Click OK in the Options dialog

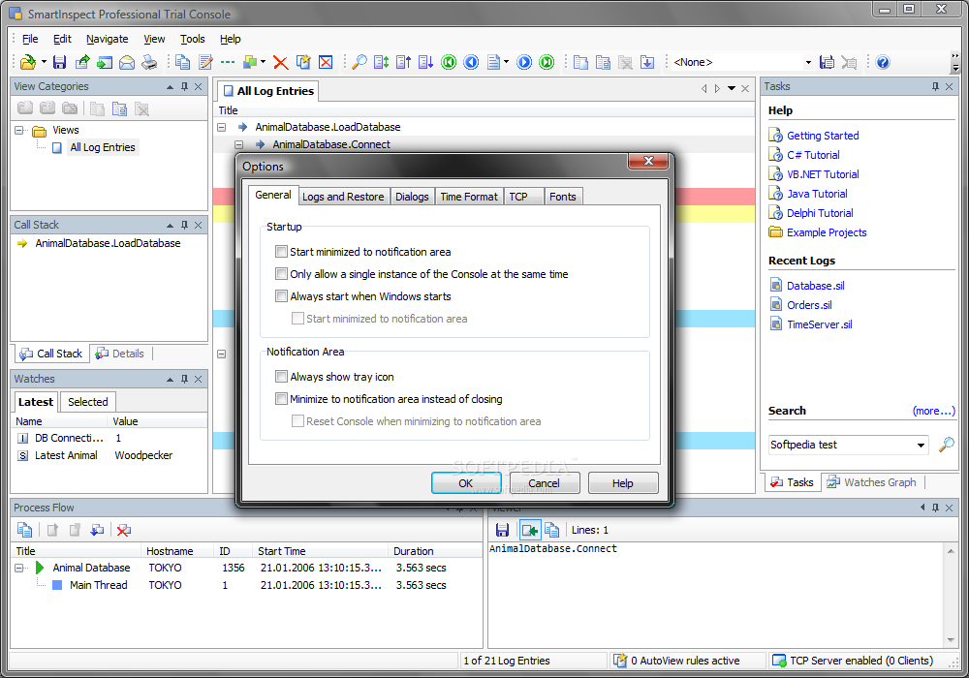click(x=466, y=483)
